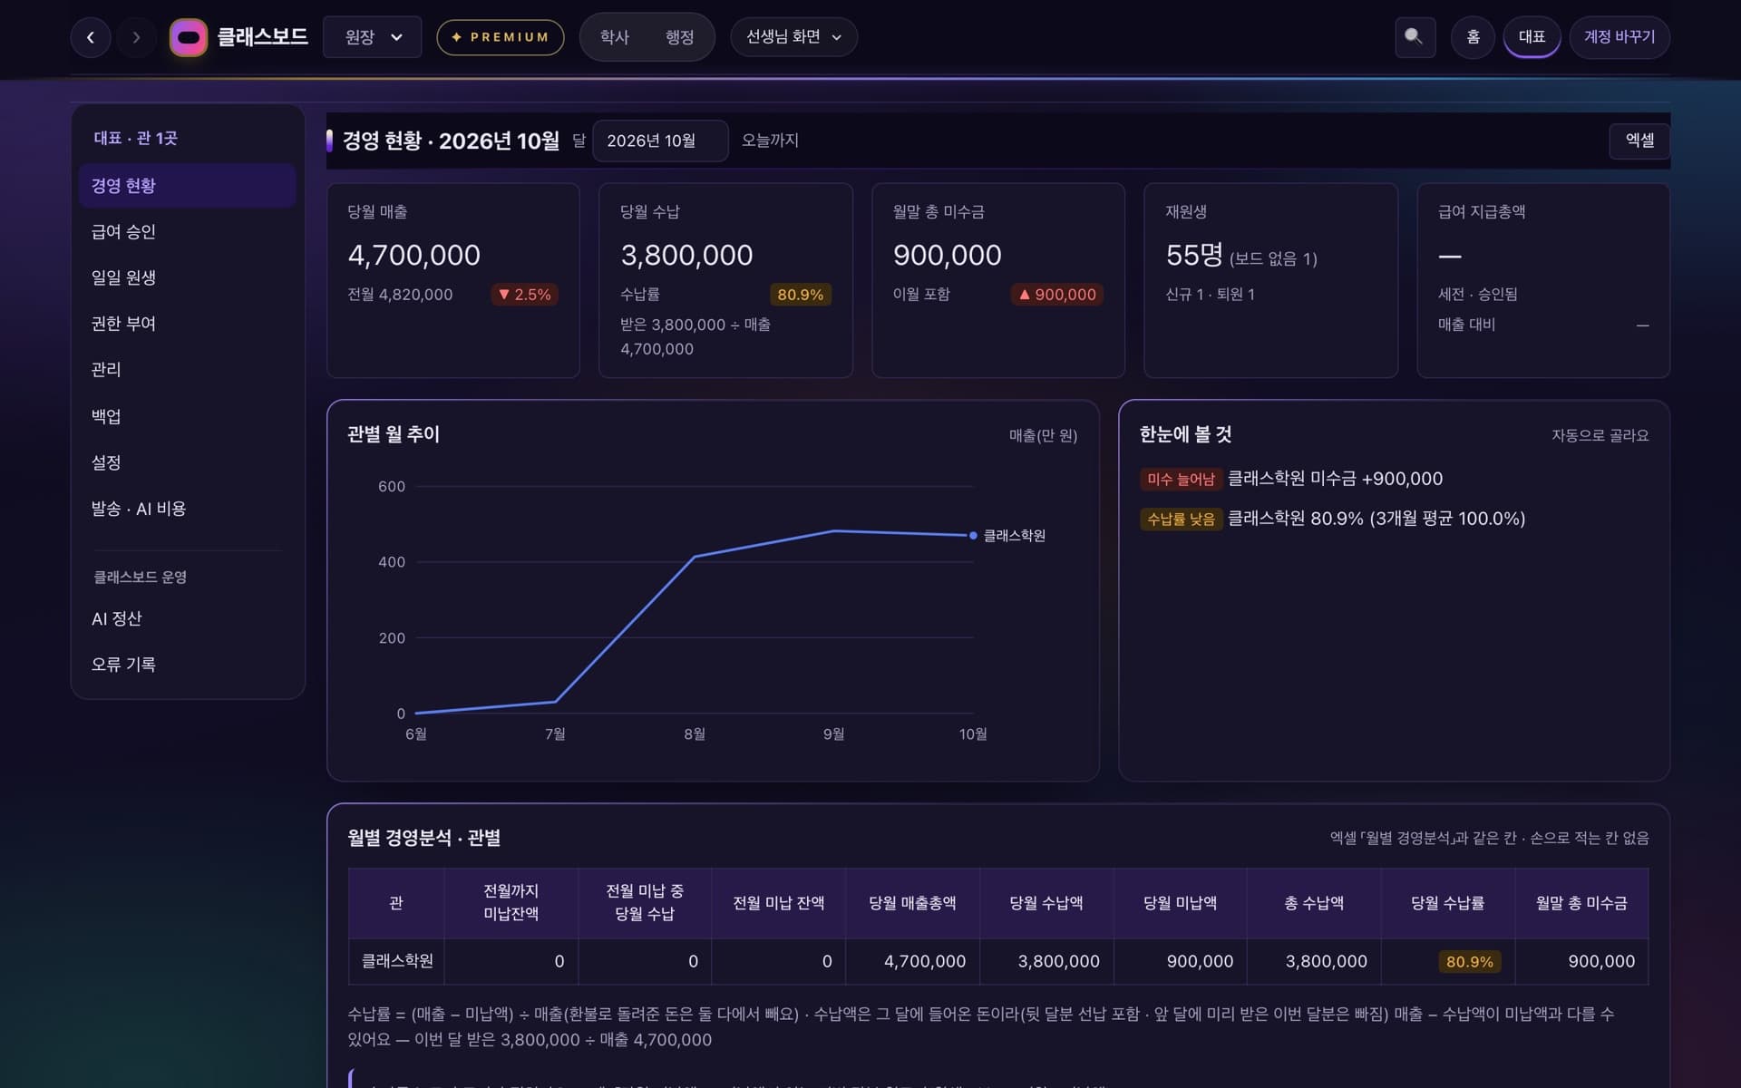This screenshot has height=1088, width=1741.
Task: Open 오류 기록 in the sidebar
Action: (187, 665)
